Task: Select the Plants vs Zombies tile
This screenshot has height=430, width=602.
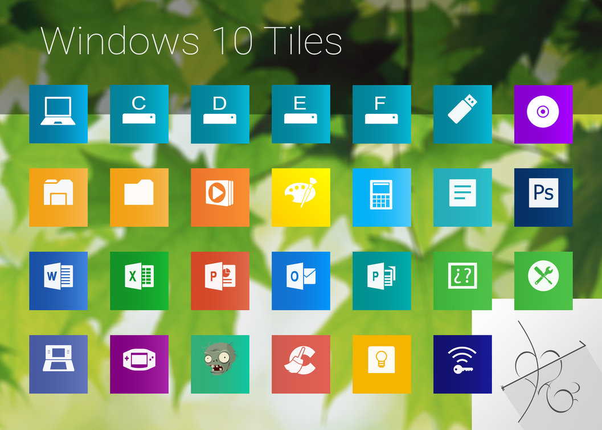Action: [x=220, y=365]
